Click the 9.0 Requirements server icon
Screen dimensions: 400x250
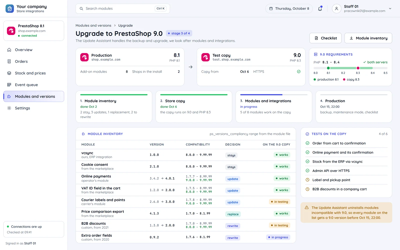(316, 54)
